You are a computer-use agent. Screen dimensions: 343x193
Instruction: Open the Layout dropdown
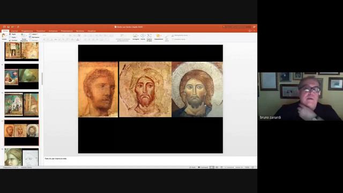click(33, 34)
